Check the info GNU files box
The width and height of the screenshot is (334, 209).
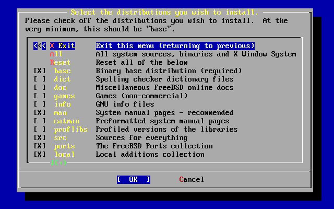point(40,104)
